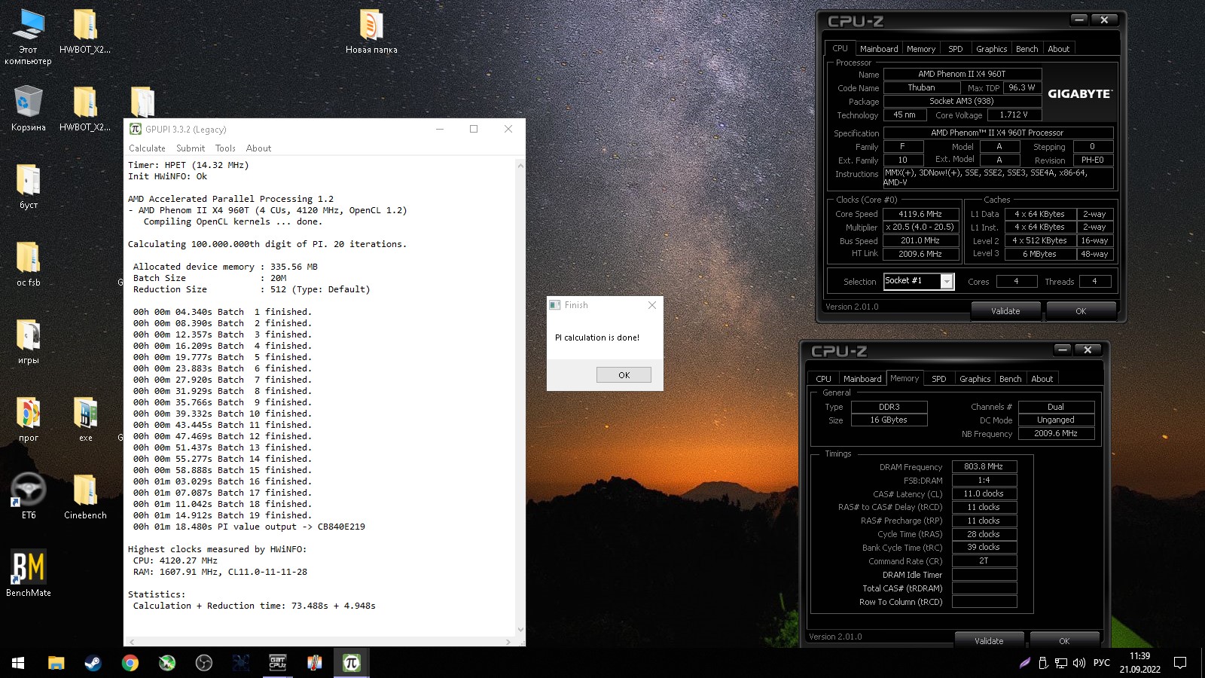
Task: Launch Steam from the taskbar
Action: pyautogui.click(x=93, y=663)
